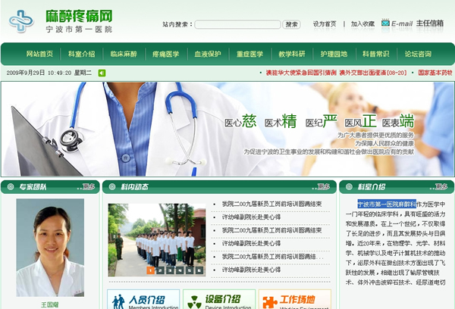Open 人员介绍 Members Introduction banner
The image size is (455, 309).
(143, 300)
